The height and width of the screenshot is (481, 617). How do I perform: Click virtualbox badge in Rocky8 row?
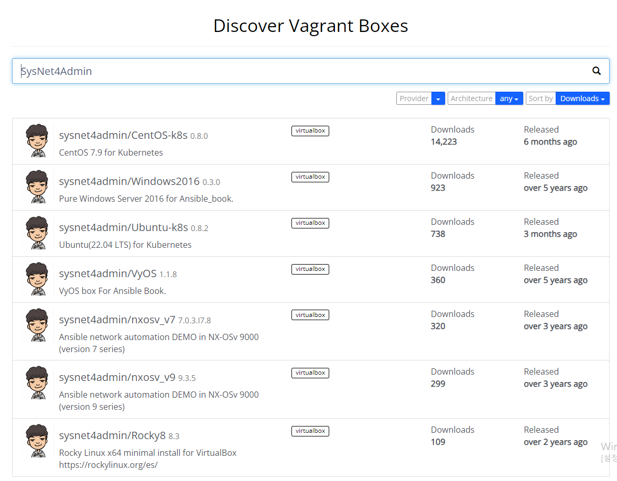click(x=310, y=431)
